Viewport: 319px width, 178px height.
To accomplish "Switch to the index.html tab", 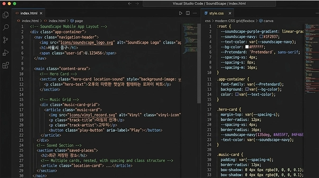I will click(28, 13).
